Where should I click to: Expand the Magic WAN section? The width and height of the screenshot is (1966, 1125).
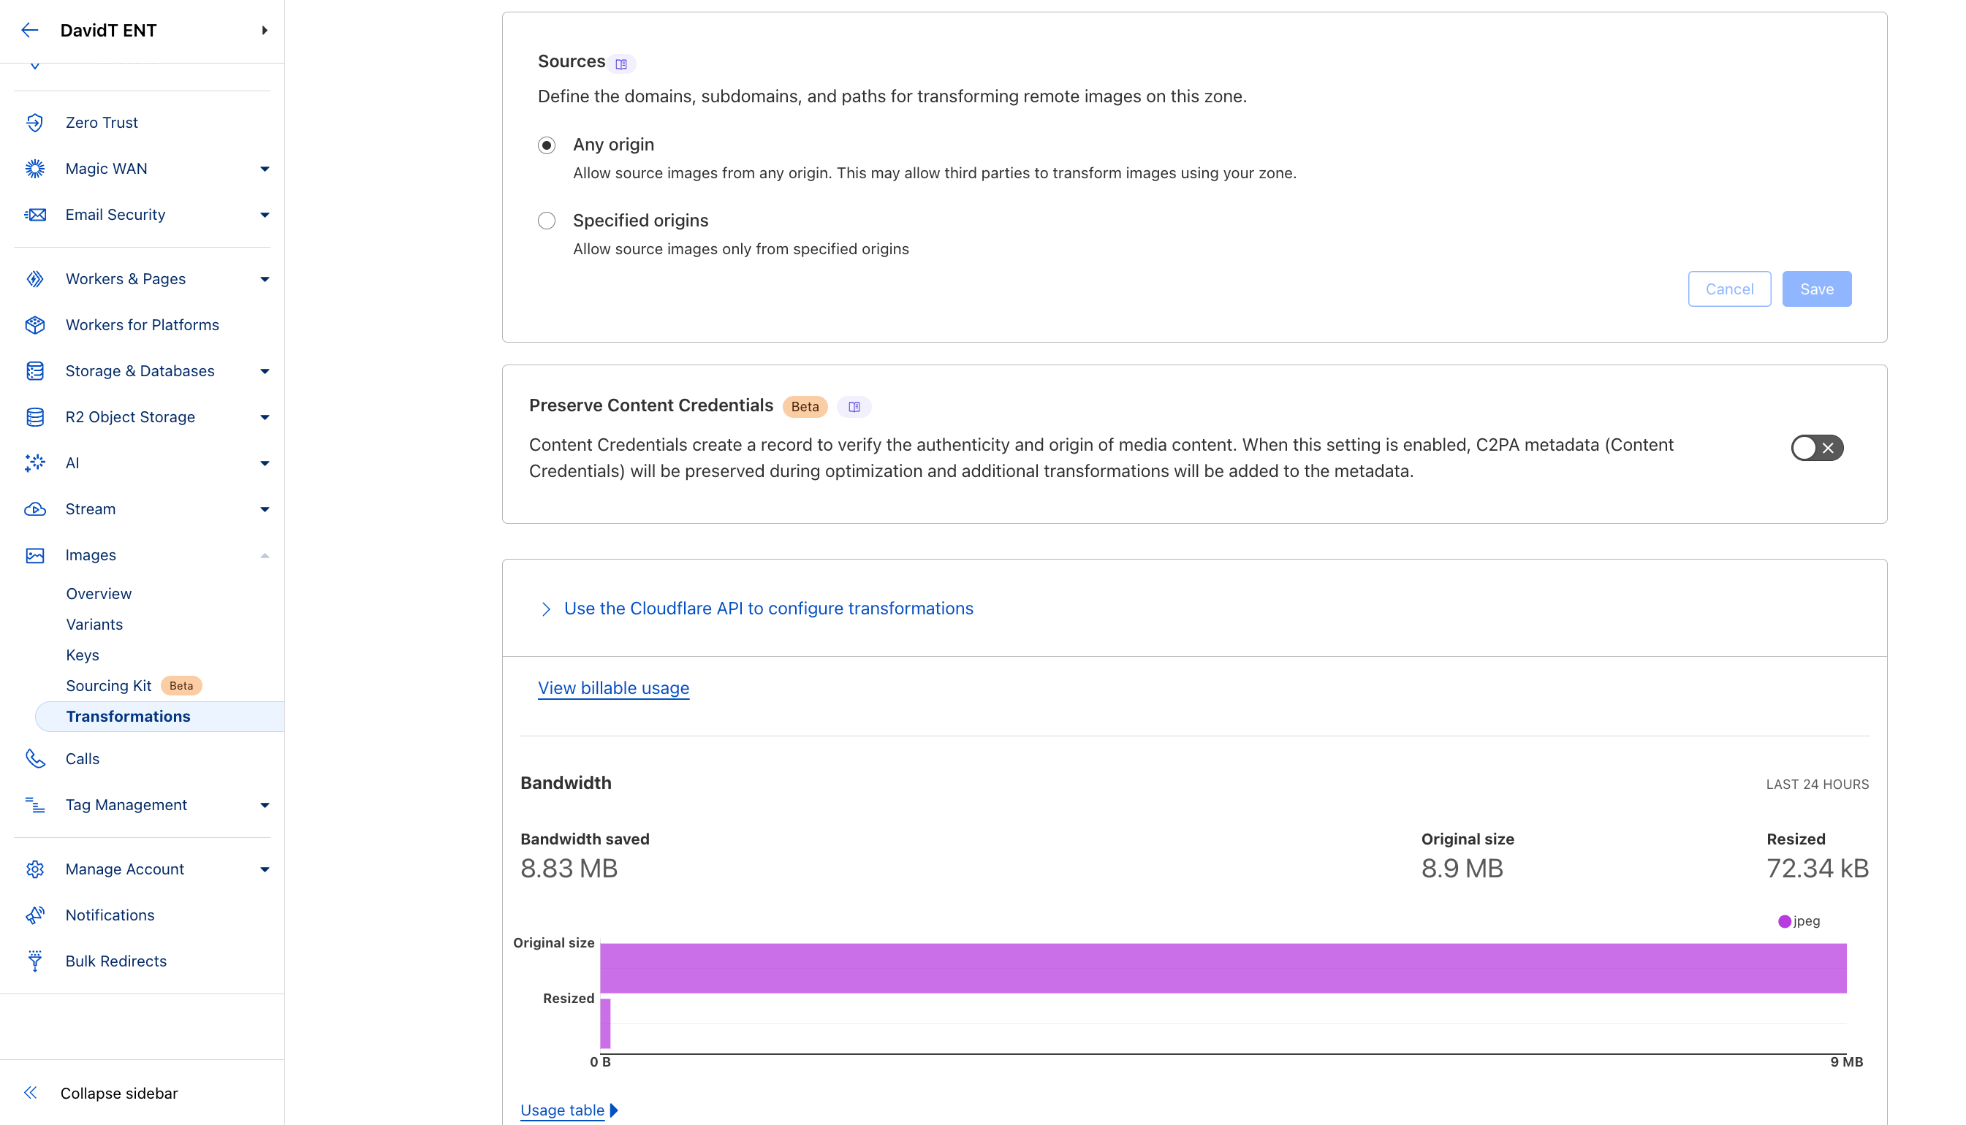pyautogui.click(x=265, y=169)
